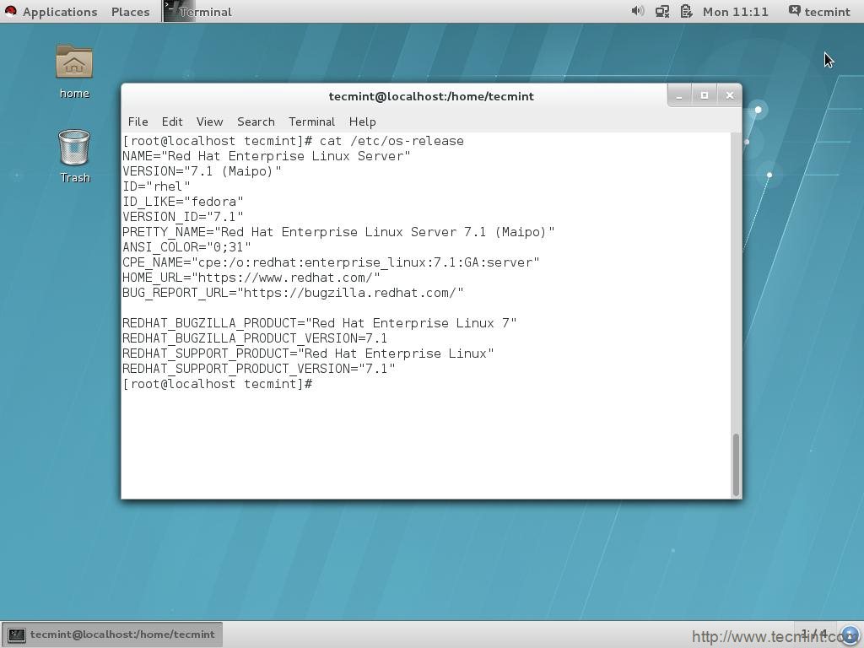Viewport: 864px width, 648px height.
Task: Open the terminal Edit menu
Action: point(172,121)
